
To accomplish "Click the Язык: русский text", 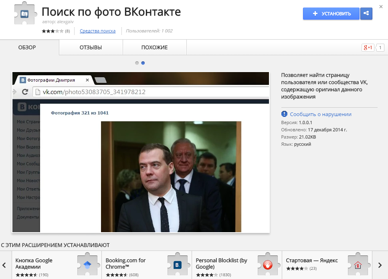I will (296, 144).
